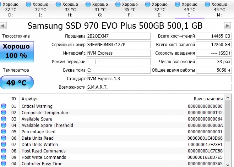Click status icon of Available Spare Threshold row
The width and height of the screenshot is (234, 167).
coord(4,126)
